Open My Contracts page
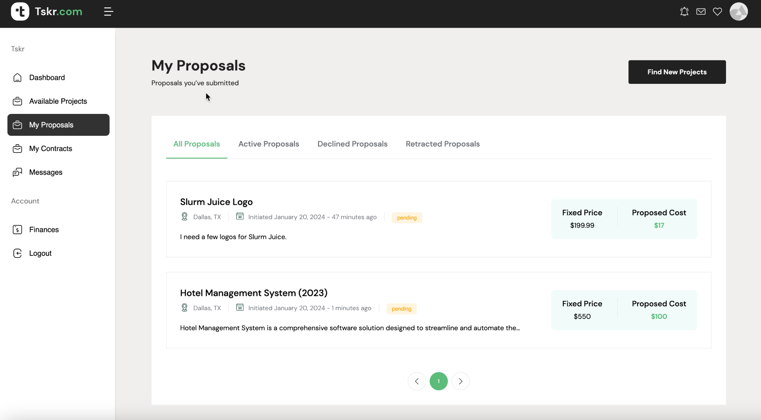The image size is (761, 420). 51,149
